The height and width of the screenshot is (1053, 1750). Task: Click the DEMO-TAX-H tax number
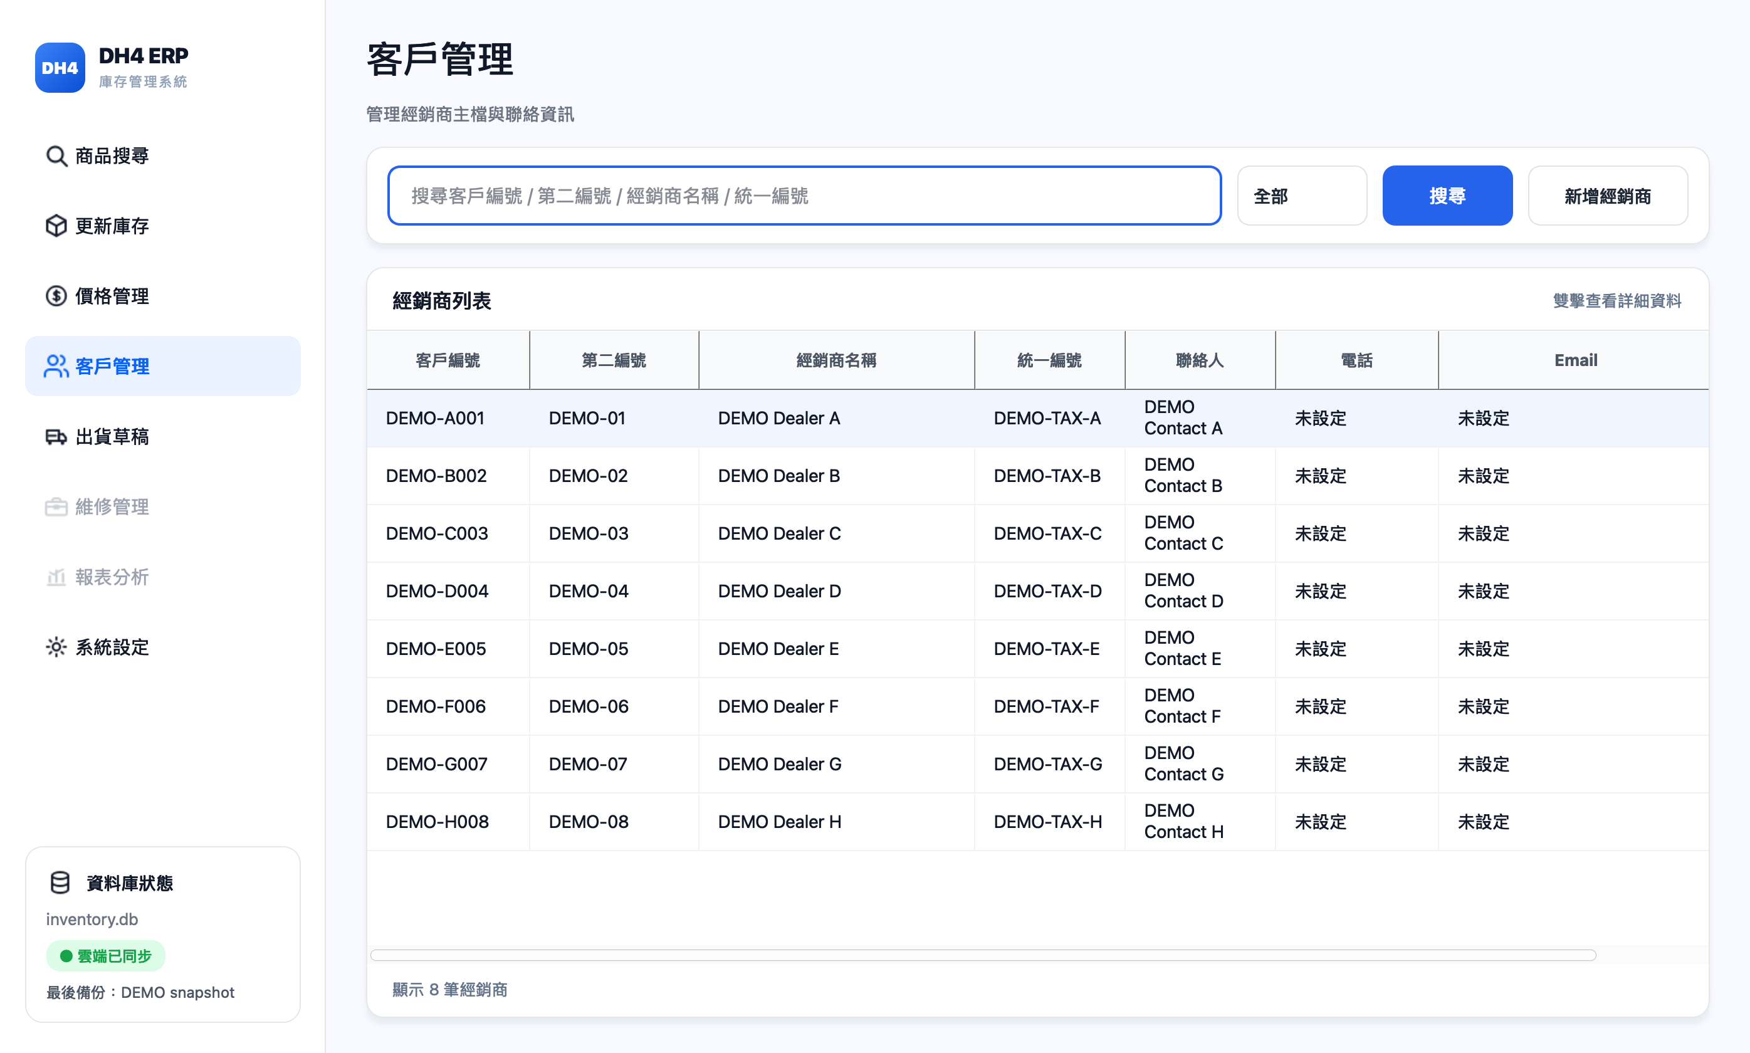[1048, 821]
